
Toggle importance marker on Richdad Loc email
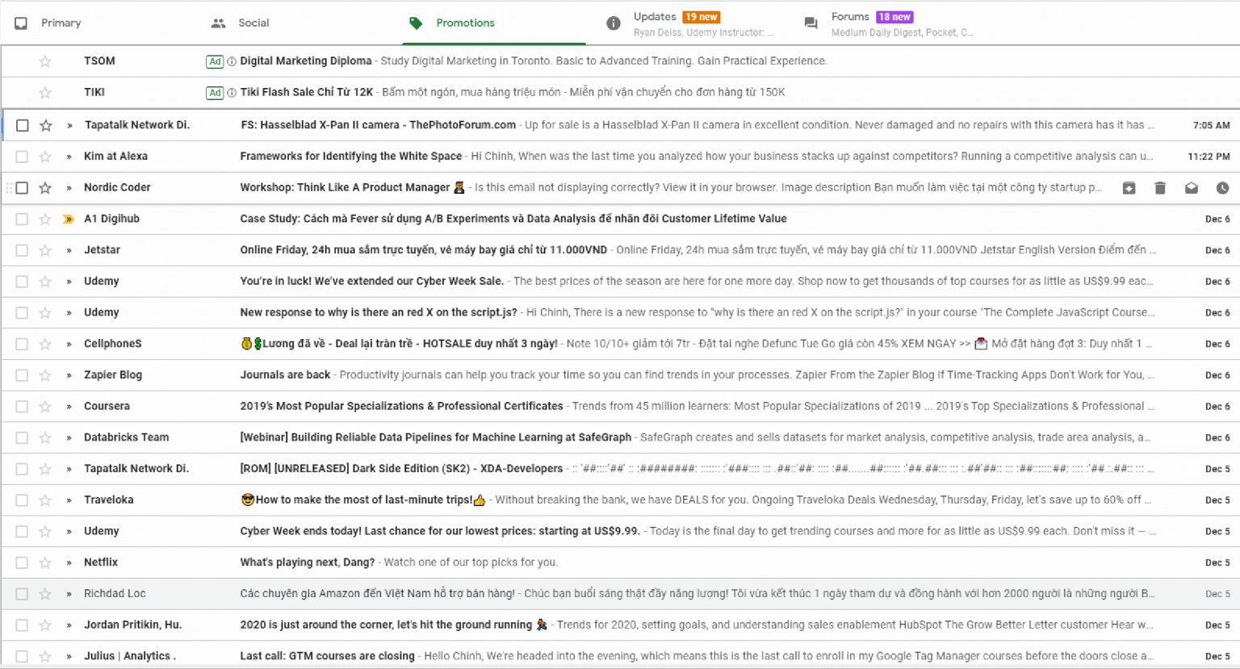coord(69,594)
